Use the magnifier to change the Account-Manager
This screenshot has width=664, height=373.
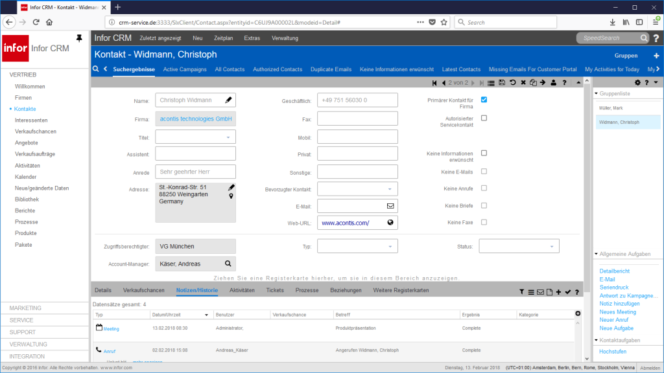(227, 264)
